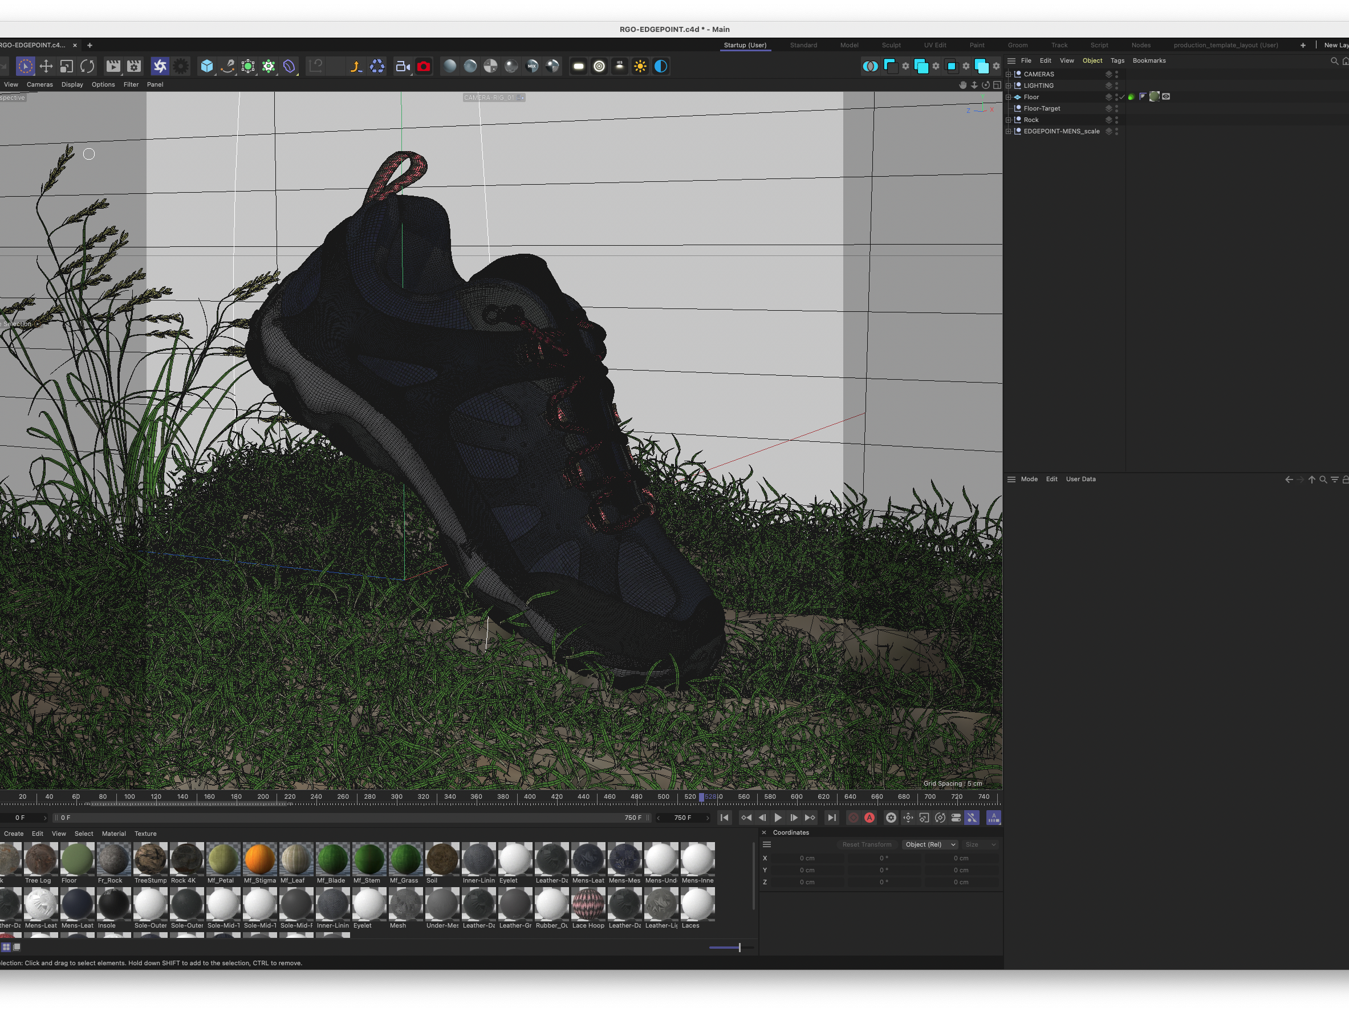
Task: Select the Move tool
Action: [x=46, y=67]
